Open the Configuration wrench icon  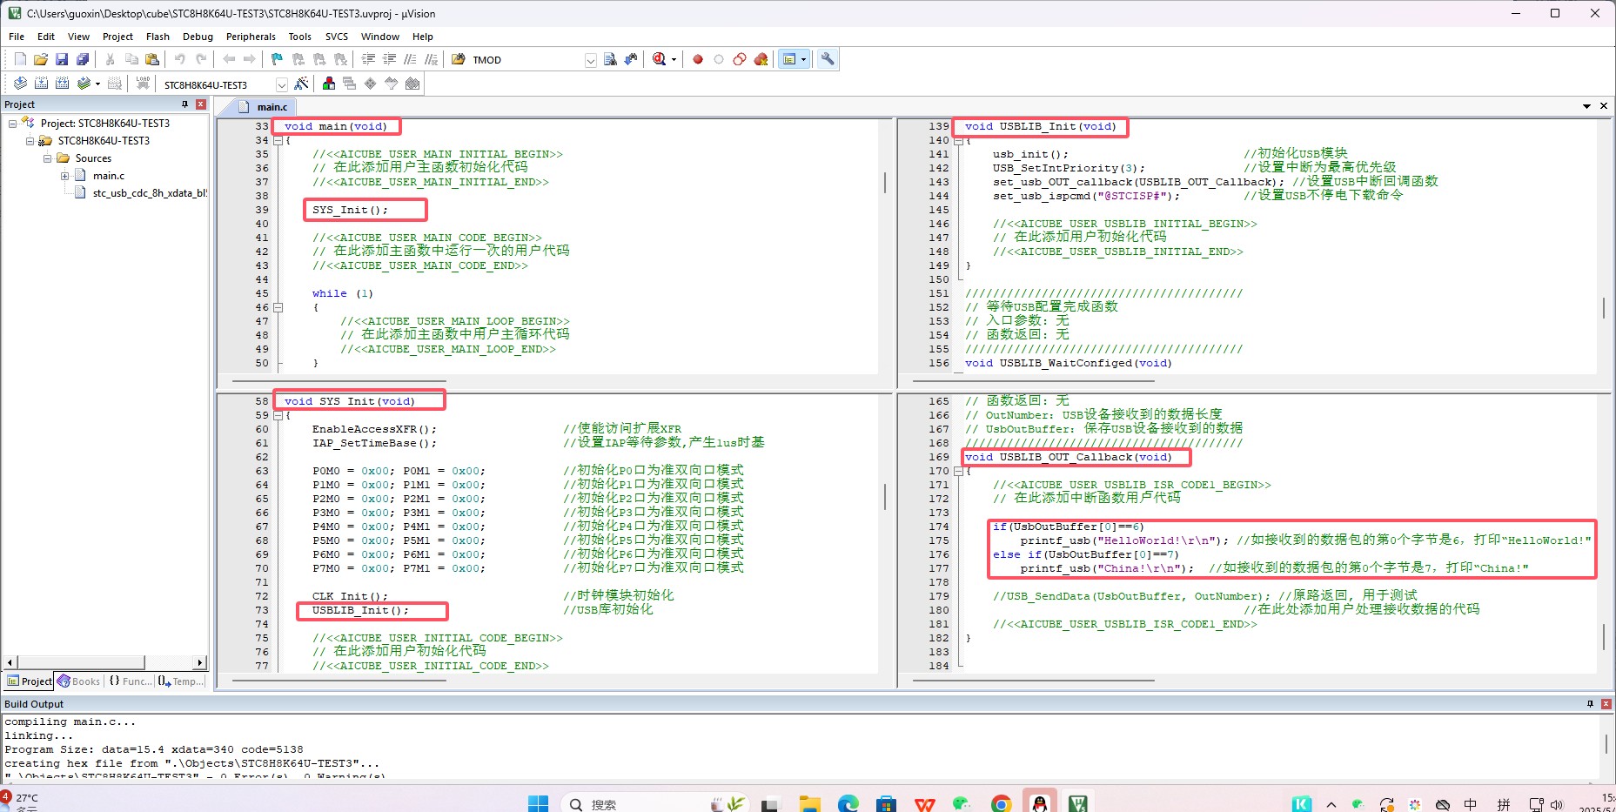[828, 59]
